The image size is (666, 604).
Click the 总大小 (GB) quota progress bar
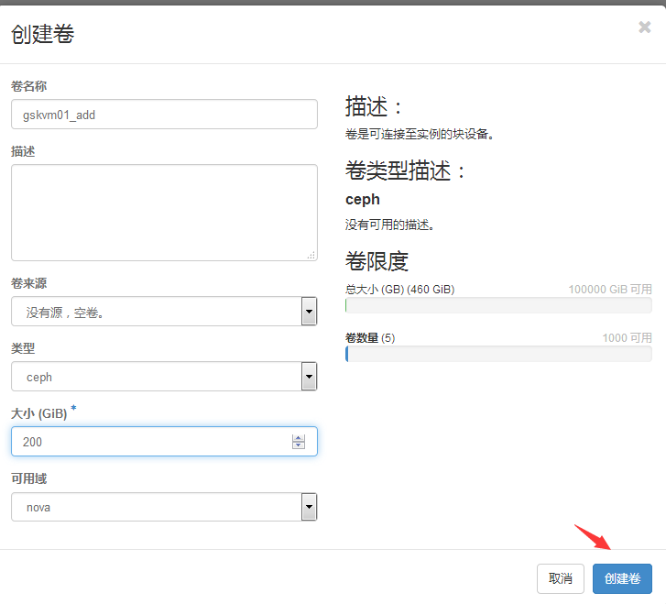pyautogui.click(x=498, y=305)
